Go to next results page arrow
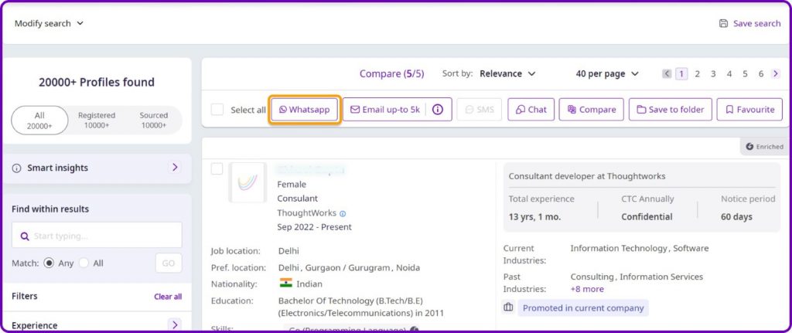Viewport: 792px width, 333px height. click(x=774, y=74)
